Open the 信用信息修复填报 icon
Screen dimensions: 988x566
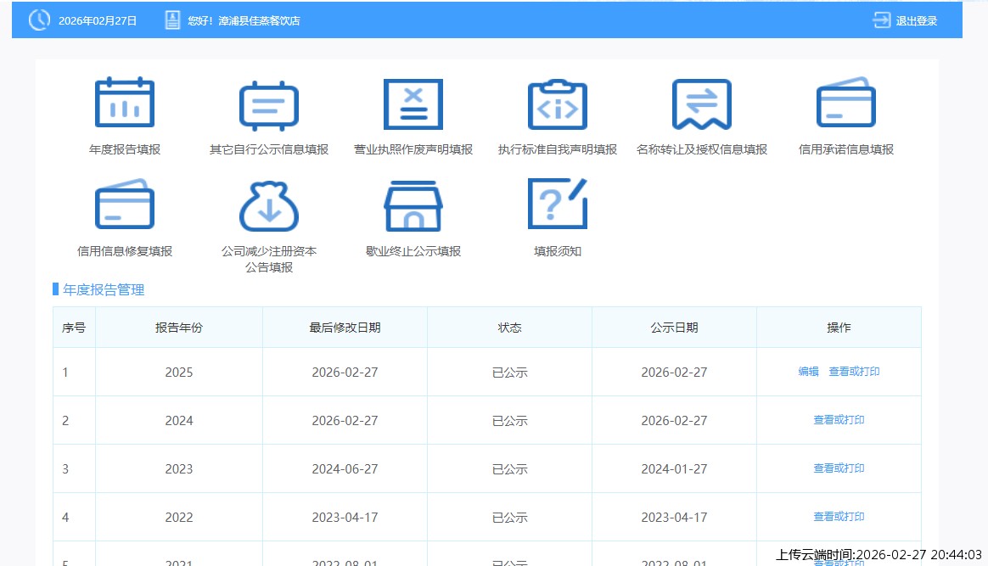point(125,205)
